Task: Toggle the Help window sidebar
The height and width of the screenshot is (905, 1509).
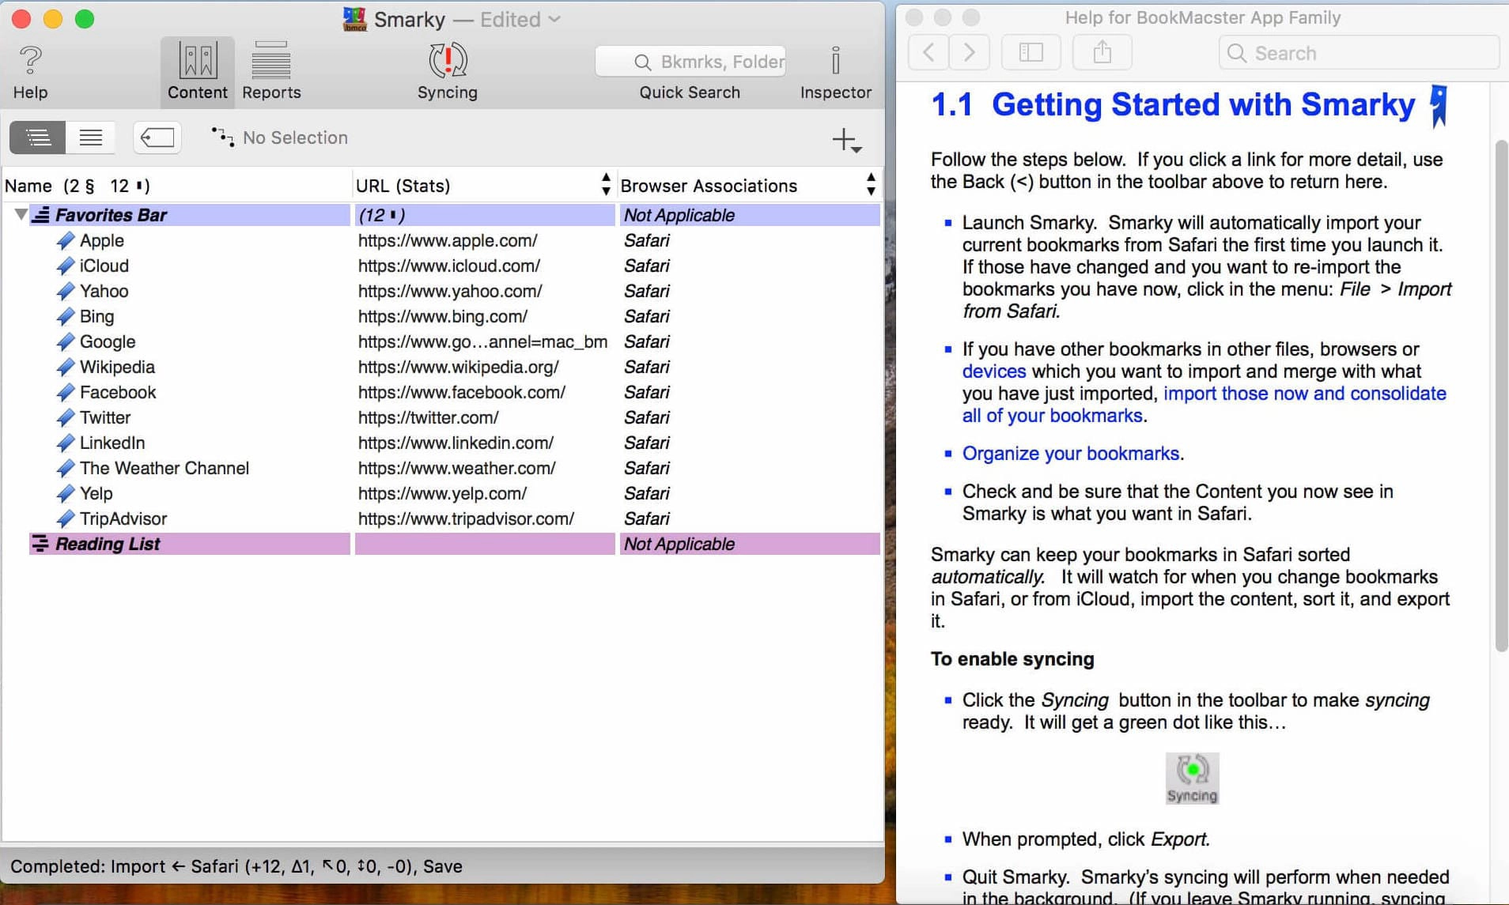Action: click(x=1031, y=53)
